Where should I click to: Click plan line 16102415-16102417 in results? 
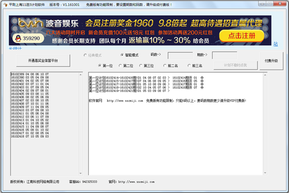(x=146, y=81)
